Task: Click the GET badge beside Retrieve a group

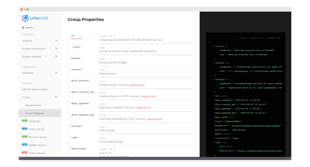Action: 25,137
